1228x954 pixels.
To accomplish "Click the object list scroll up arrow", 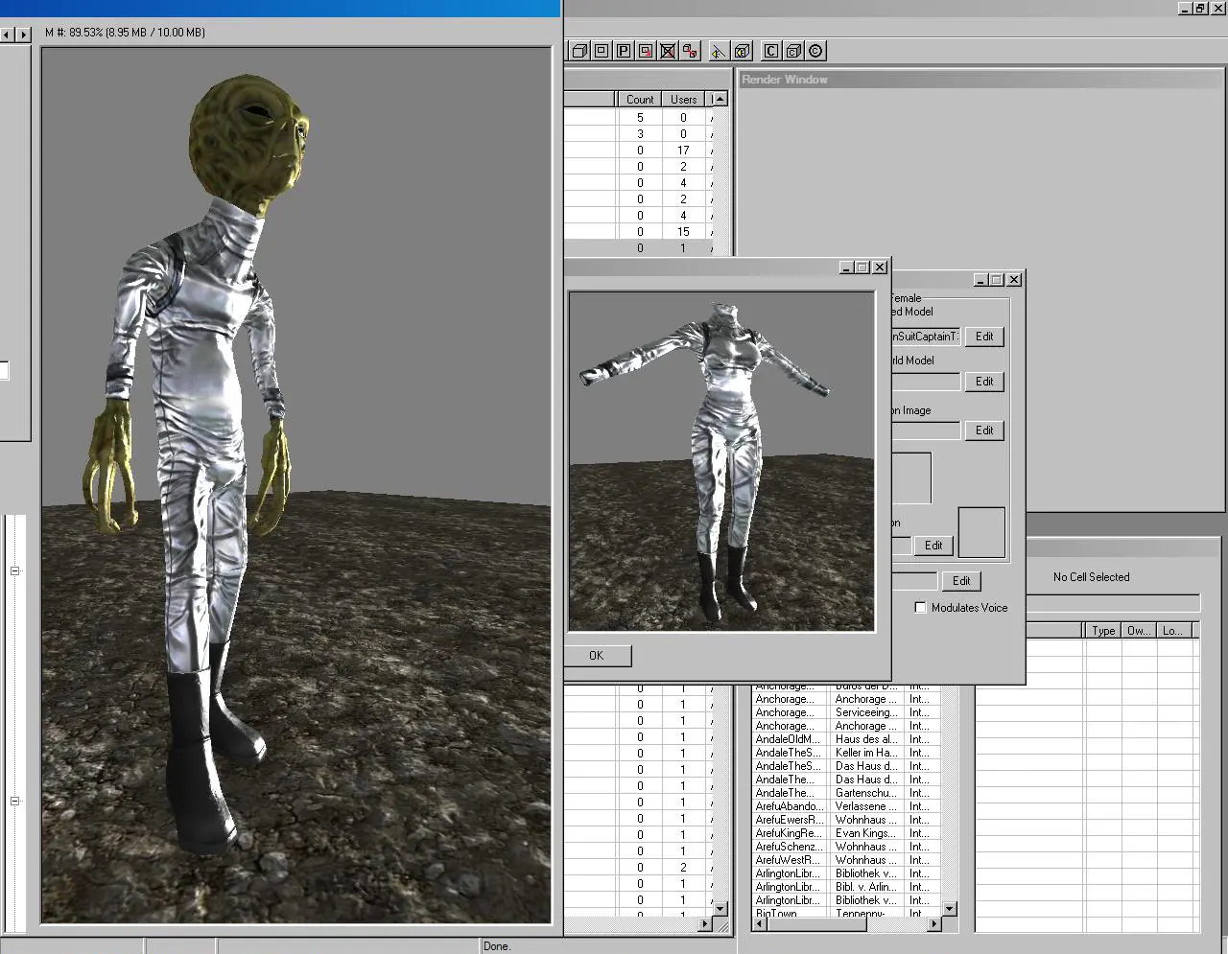I will point(720,99).
